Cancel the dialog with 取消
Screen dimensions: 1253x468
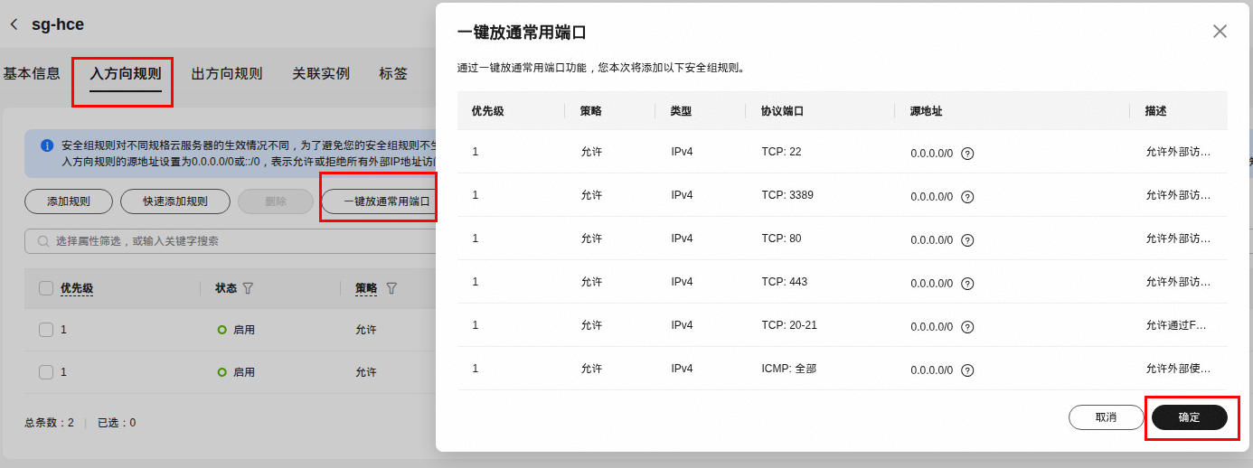1106,417
